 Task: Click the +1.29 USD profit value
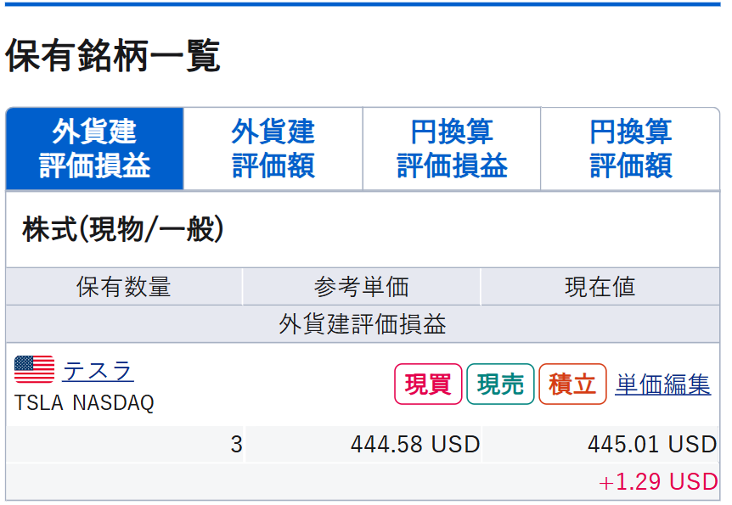(658, 482)
